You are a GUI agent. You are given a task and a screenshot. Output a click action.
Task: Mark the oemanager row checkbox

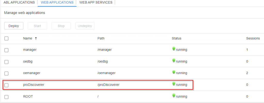pos(6,74)
